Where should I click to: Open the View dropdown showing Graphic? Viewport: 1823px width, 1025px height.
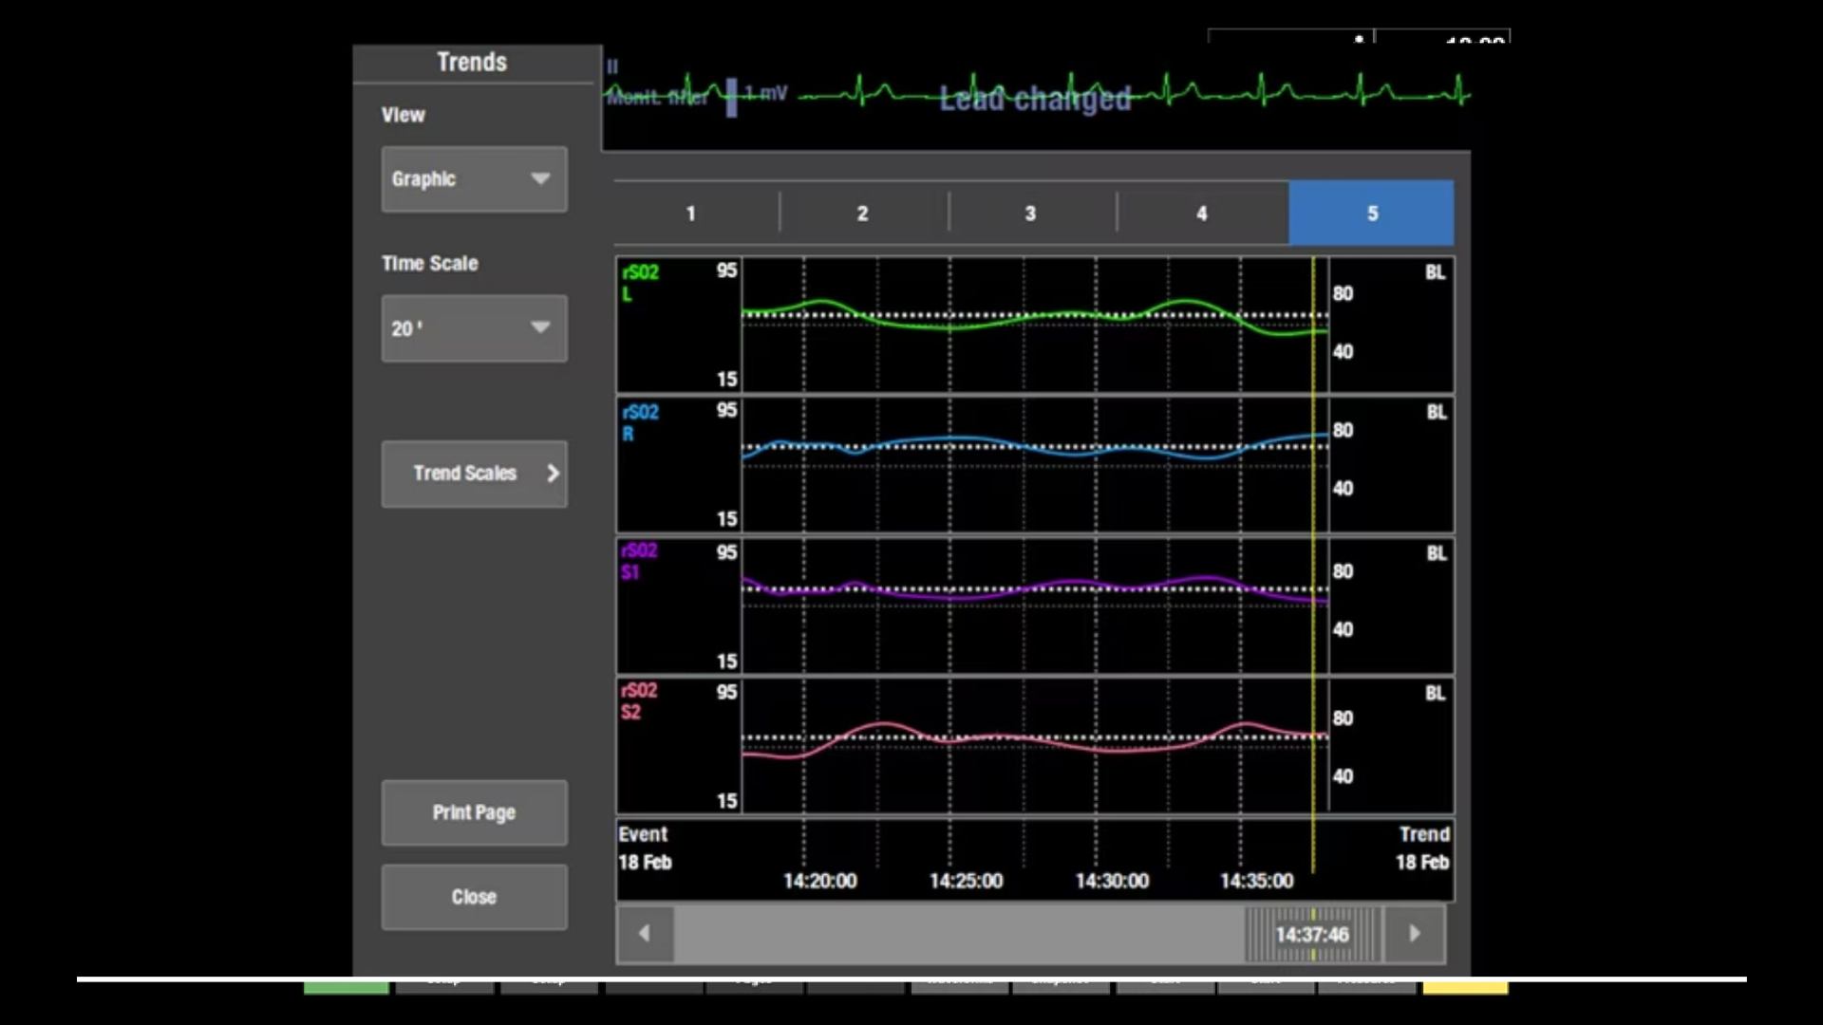tap(474, 179)
